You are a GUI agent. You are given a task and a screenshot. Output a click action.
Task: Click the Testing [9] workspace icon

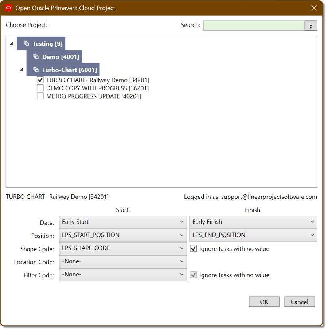click(x=26, y=43)
